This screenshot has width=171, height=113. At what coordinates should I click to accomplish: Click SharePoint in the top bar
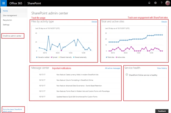click(x=34, y=3)
